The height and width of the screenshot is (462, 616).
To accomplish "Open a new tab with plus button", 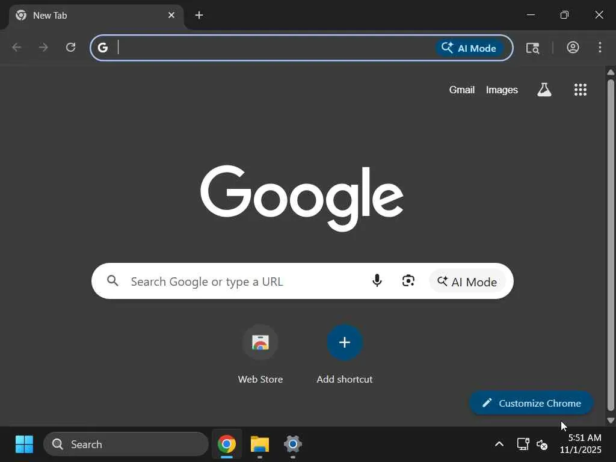I will click(x=199, y=15).
